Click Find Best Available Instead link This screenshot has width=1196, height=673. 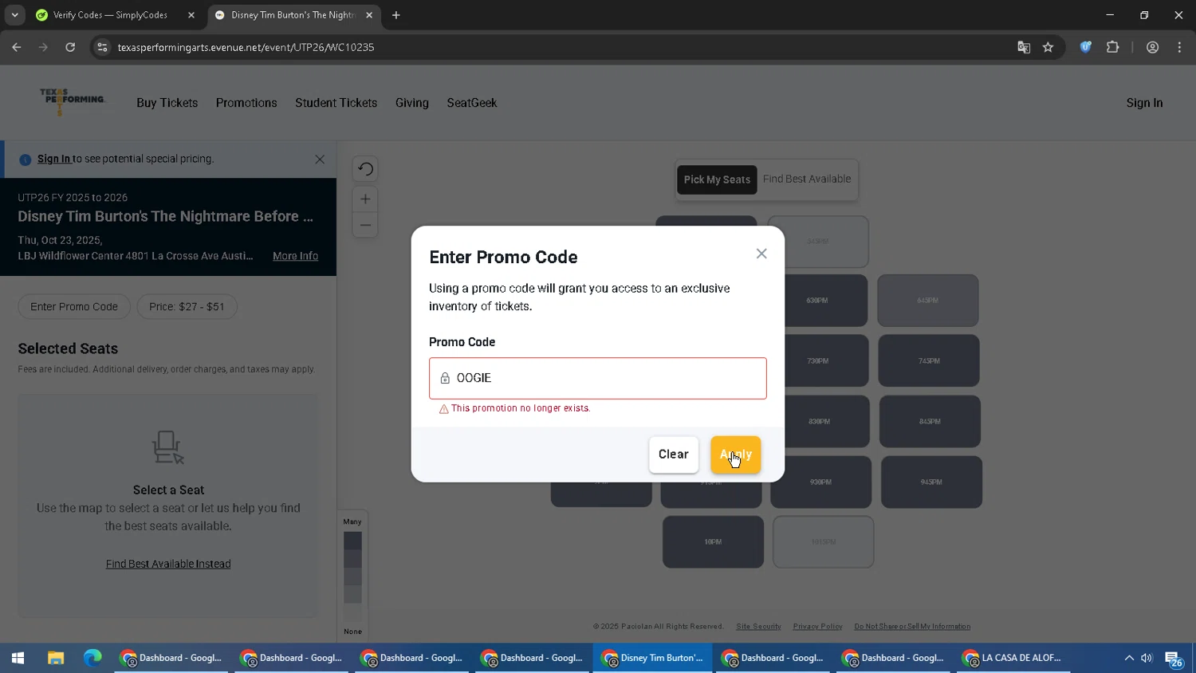click(x=168, y=564)
